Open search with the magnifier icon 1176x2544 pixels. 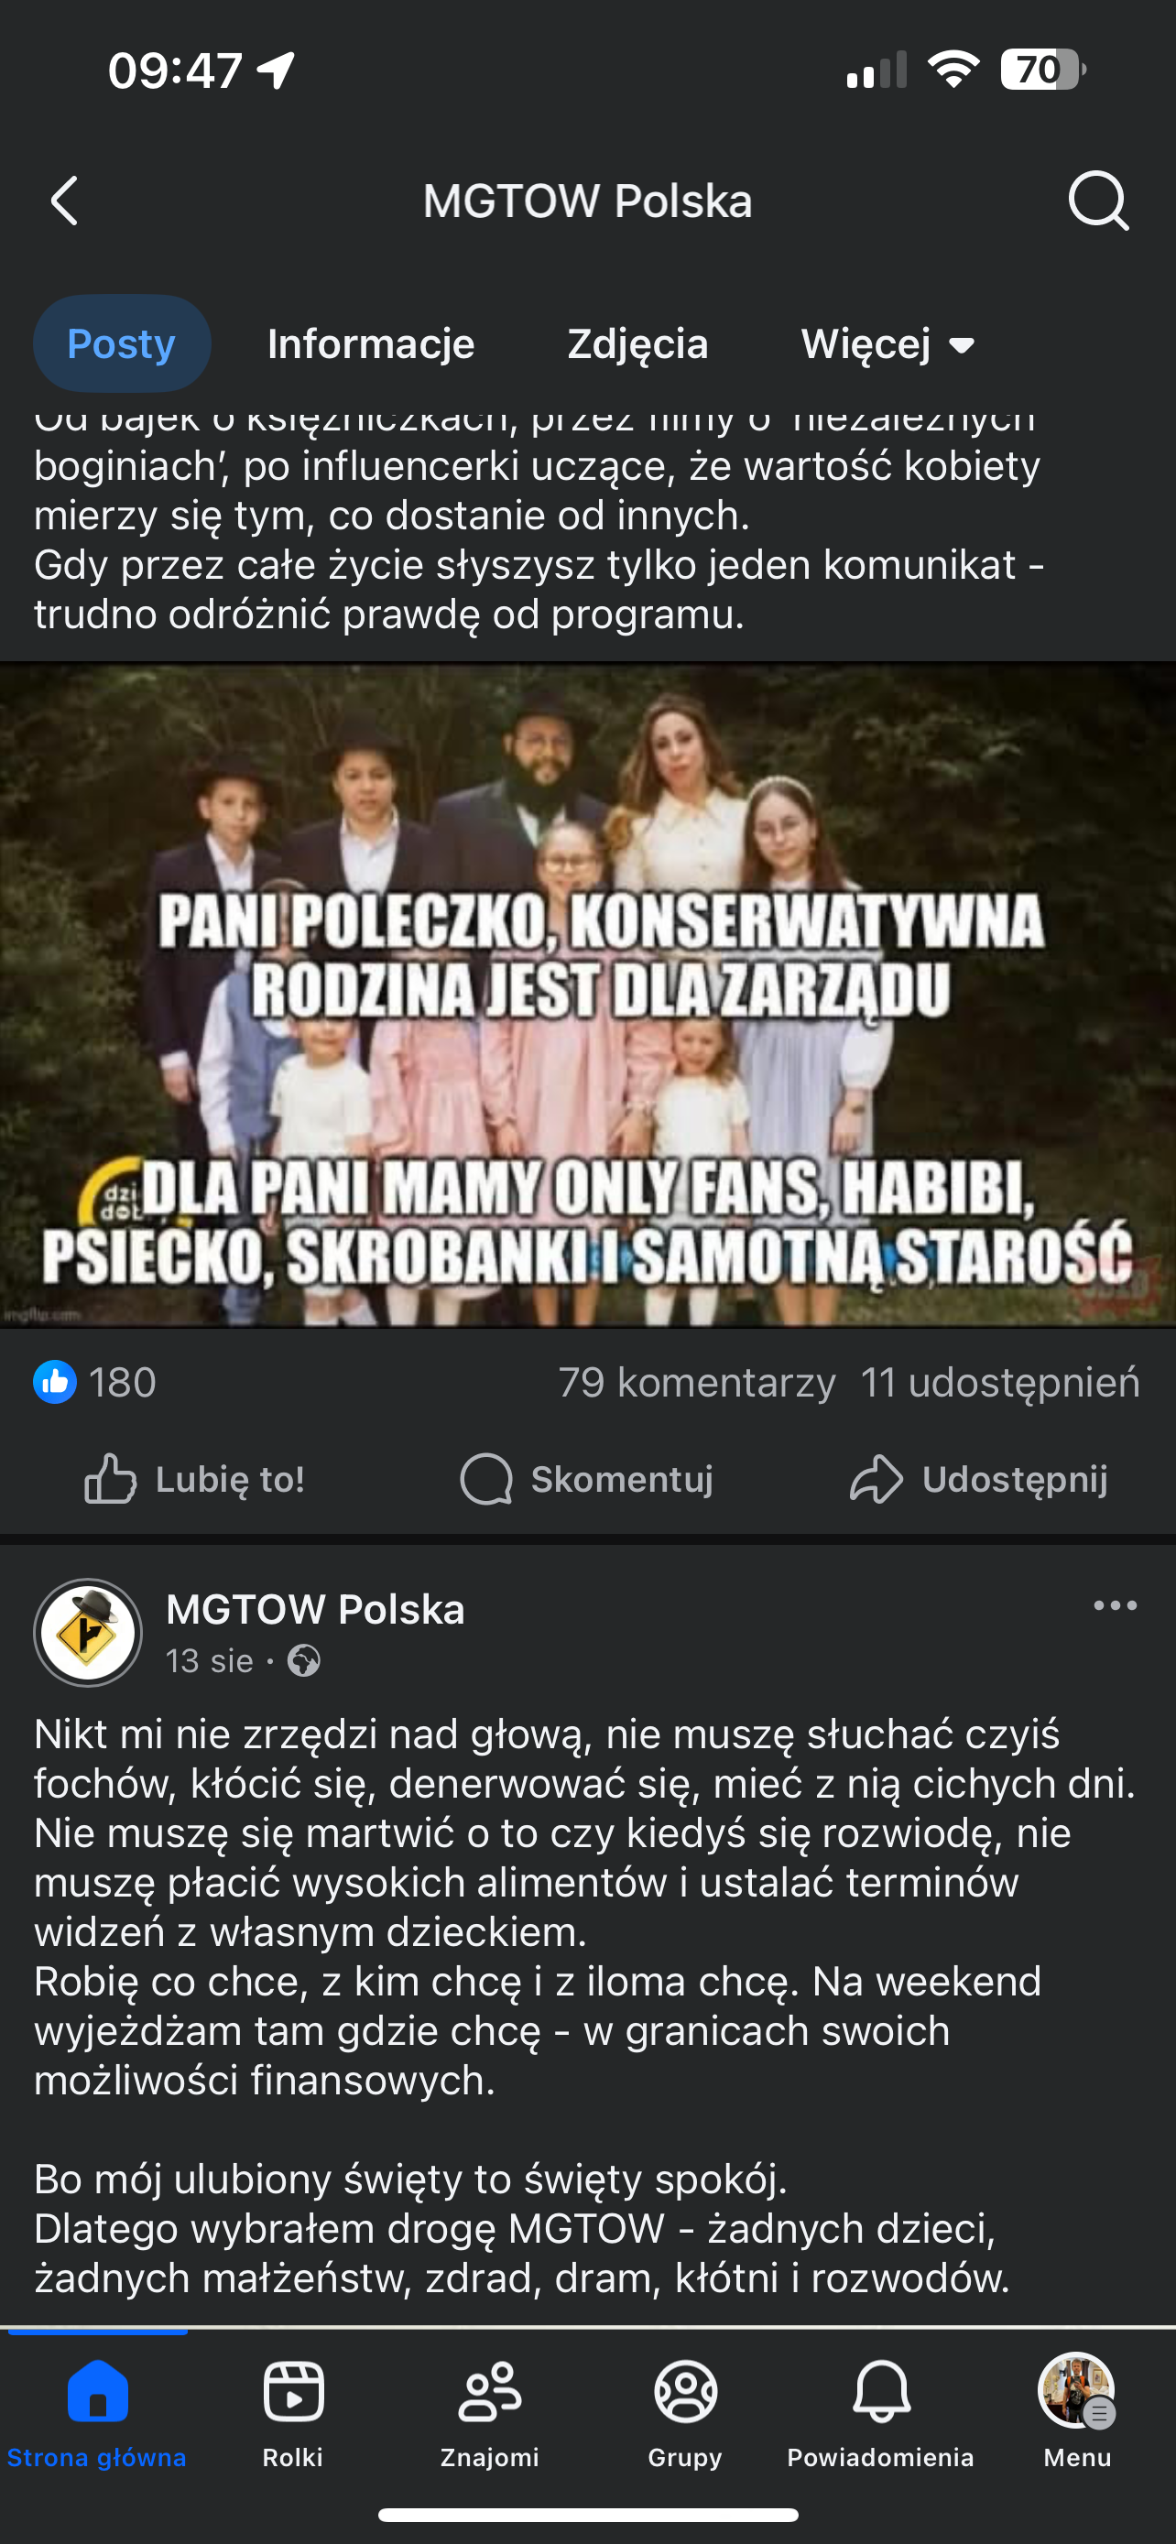1098,201
